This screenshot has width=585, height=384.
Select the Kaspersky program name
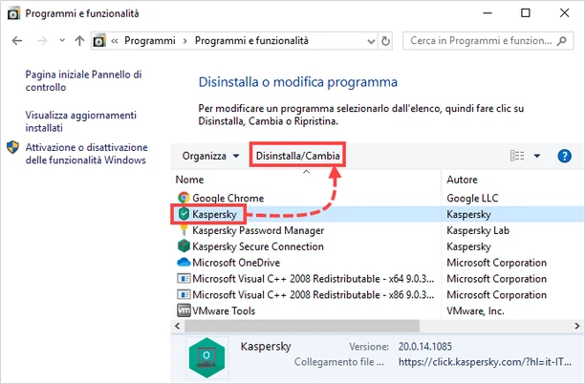[214, 214]
